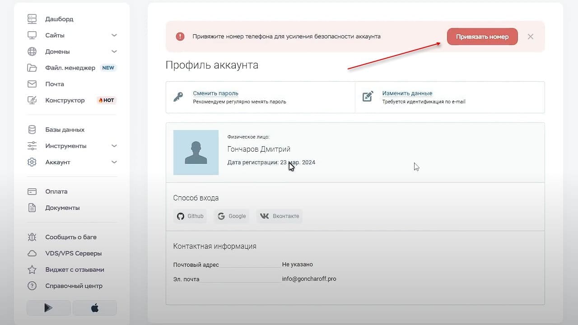This screenshot has height=325, width=578.
Task: Go to Почта section
Action: (55, 84)
